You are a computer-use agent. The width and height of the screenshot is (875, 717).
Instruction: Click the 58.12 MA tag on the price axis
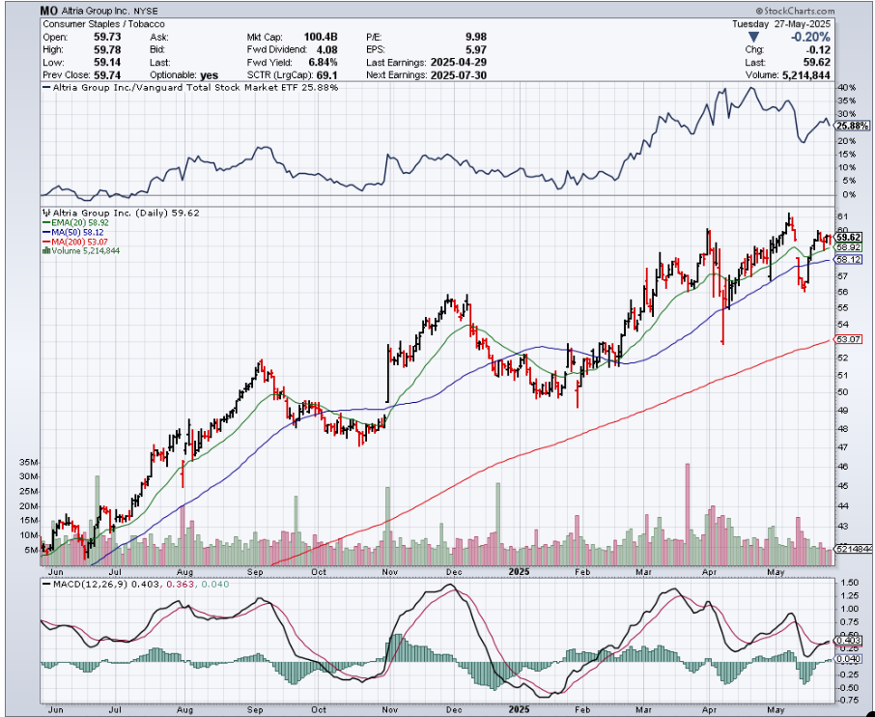coord(849,260)
